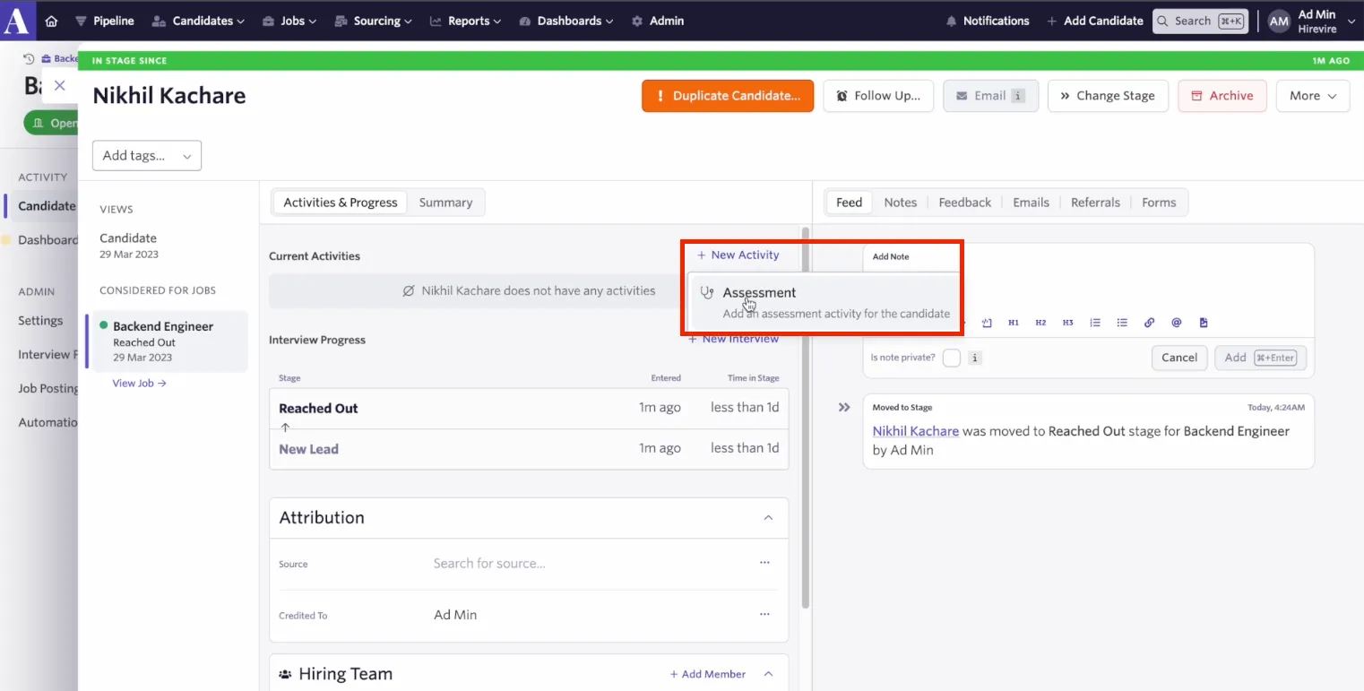This screenshot has height=691, width=1364.
Task: Archive this candidate
Action: pyautogui.click(x=1222, y=96)
